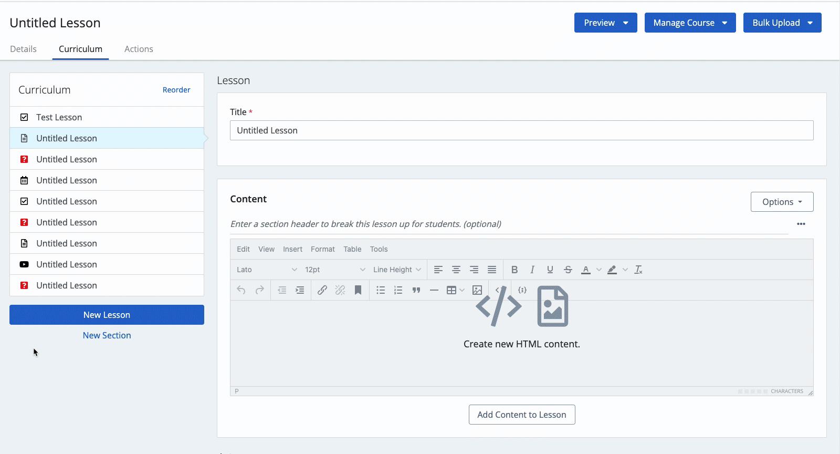This screenshot has width=840, height=454.
Task: Click the lesson Title input field
Action: click(521, 130)
